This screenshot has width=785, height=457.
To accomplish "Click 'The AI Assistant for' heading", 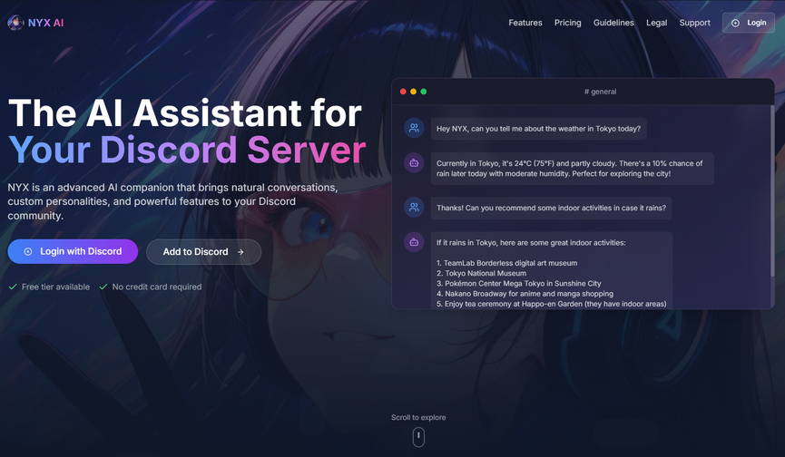I will (x=185, y=113).
